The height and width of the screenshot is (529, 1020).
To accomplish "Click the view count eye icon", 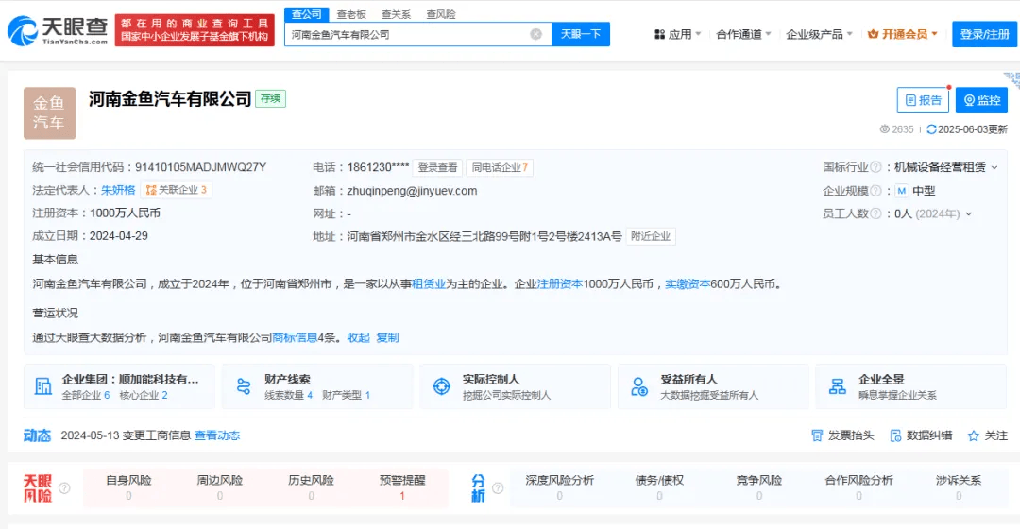I will click(885, 129).
